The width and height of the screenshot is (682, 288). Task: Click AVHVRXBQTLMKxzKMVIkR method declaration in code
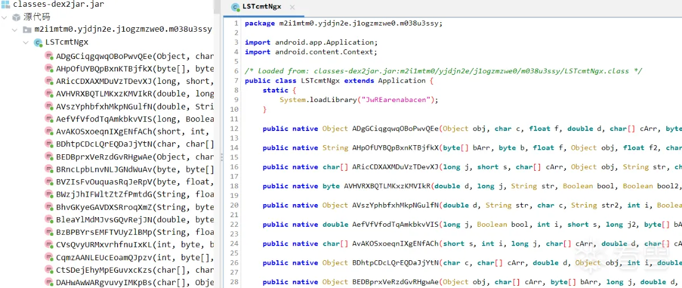click(472, 187)
